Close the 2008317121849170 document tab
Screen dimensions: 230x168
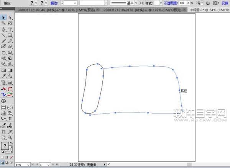184,10
